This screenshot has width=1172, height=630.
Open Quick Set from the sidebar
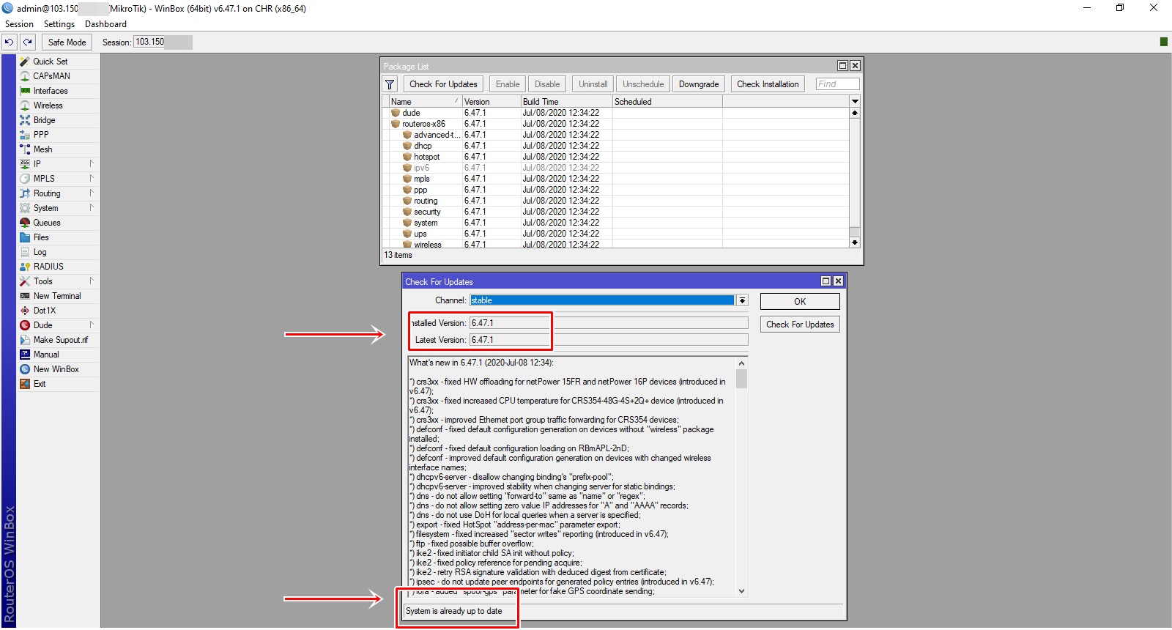[x=50, y=62]
